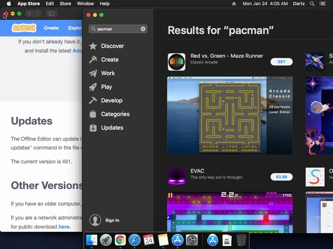Open the Develop section hammer icon
Screen dimensions: 333x249
[93, 101]
